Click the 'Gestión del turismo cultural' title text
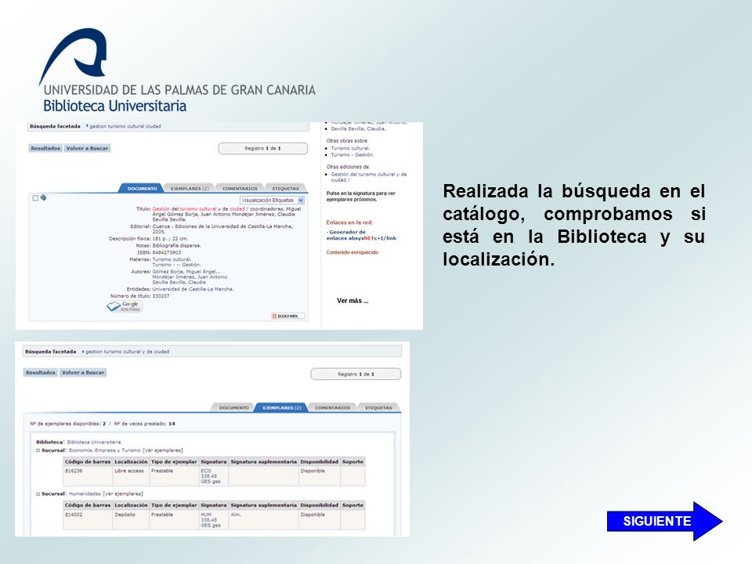The width and height of the screenshot is (752, 564). click(184, 209)
